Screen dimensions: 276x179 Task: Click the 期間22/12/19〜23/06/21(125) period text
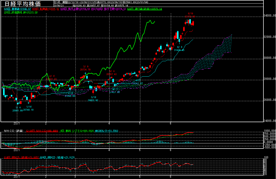click(80, 2)
